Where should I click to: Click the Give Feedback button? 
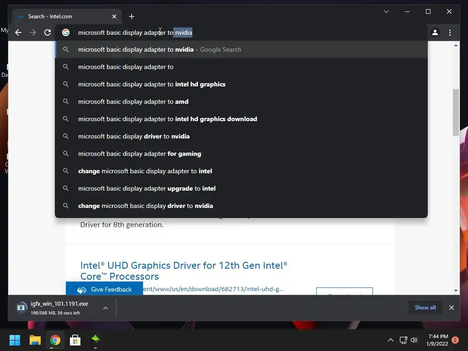104,289
